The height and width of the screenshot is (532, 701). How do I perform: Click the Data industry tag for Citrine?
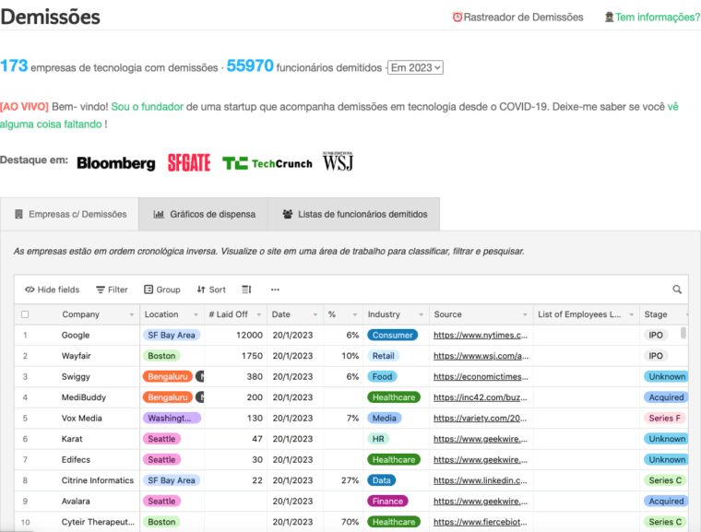[x=381, y=480]
